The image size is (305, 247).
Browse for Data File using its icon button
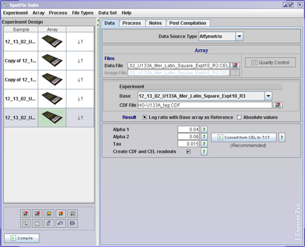(235, 66)
